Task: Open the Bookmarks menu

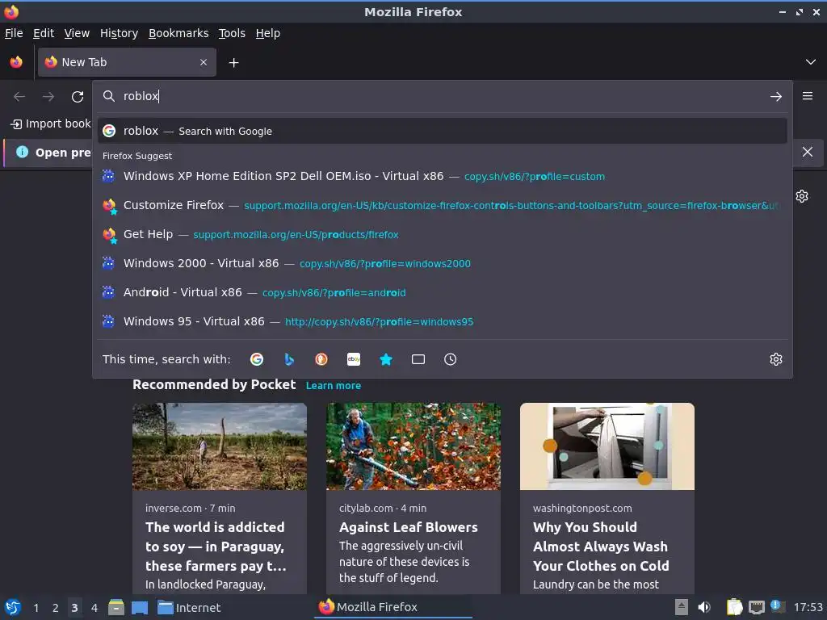Action: pos(178,33)
